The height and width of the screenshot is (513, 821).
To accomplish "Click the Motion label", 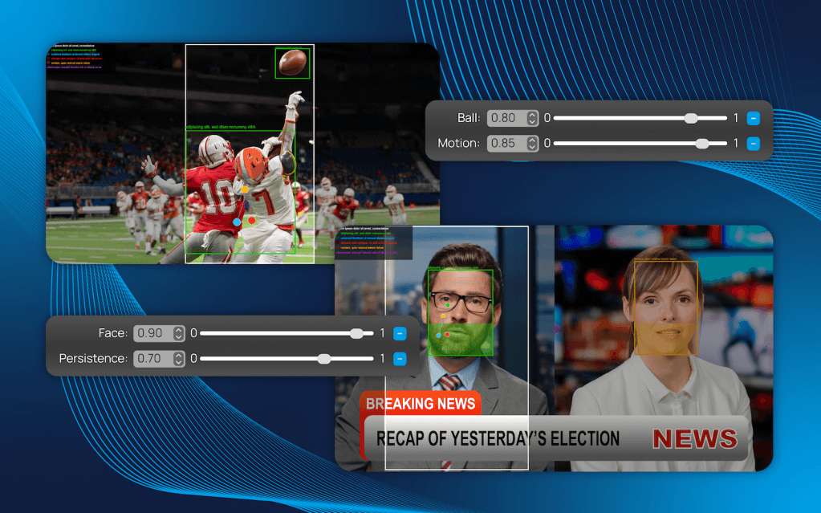I will click(x=459, y=144).
